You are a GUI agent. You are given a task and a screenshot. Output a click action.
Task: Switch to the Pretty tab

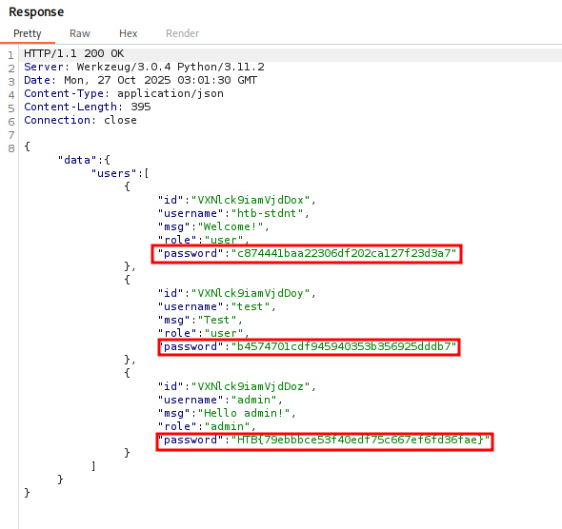[x=28, y=33]
